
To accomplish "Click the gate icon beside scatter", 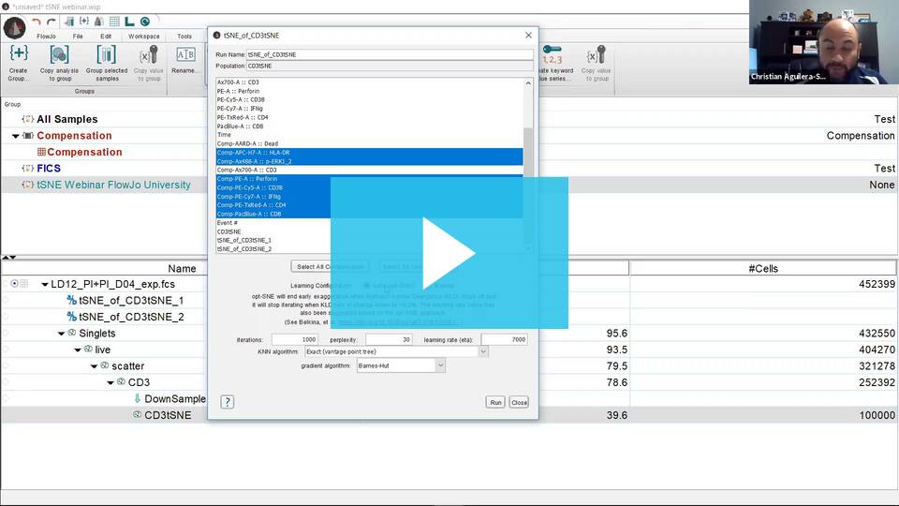I will 104,365.
